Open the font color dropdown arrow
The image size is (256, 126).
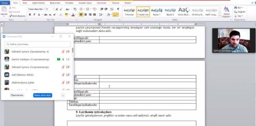tap(76, 14)
